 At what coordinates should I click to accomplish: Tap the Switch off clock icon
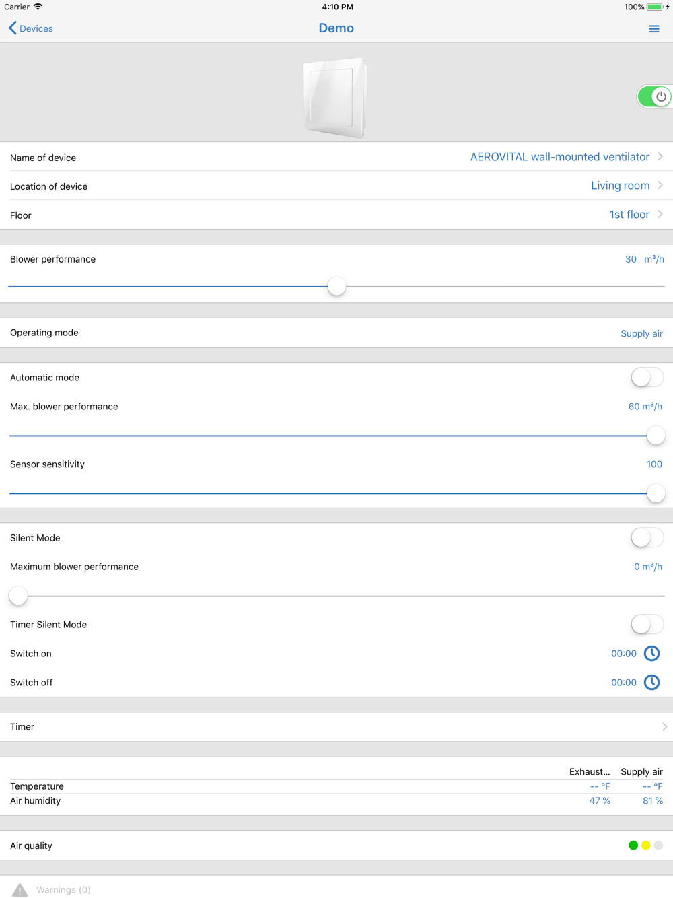651,683
